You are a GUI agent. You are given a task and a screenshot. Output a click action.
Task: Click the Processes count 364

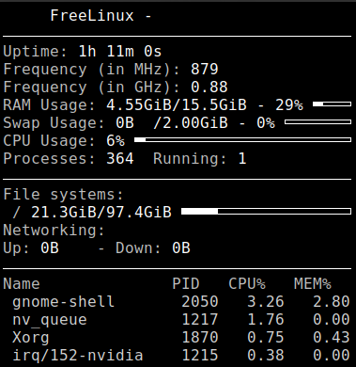[x=120, y=159]
